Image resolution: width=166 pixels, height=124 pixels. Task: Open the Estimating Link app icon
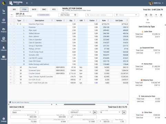(11, 3)
